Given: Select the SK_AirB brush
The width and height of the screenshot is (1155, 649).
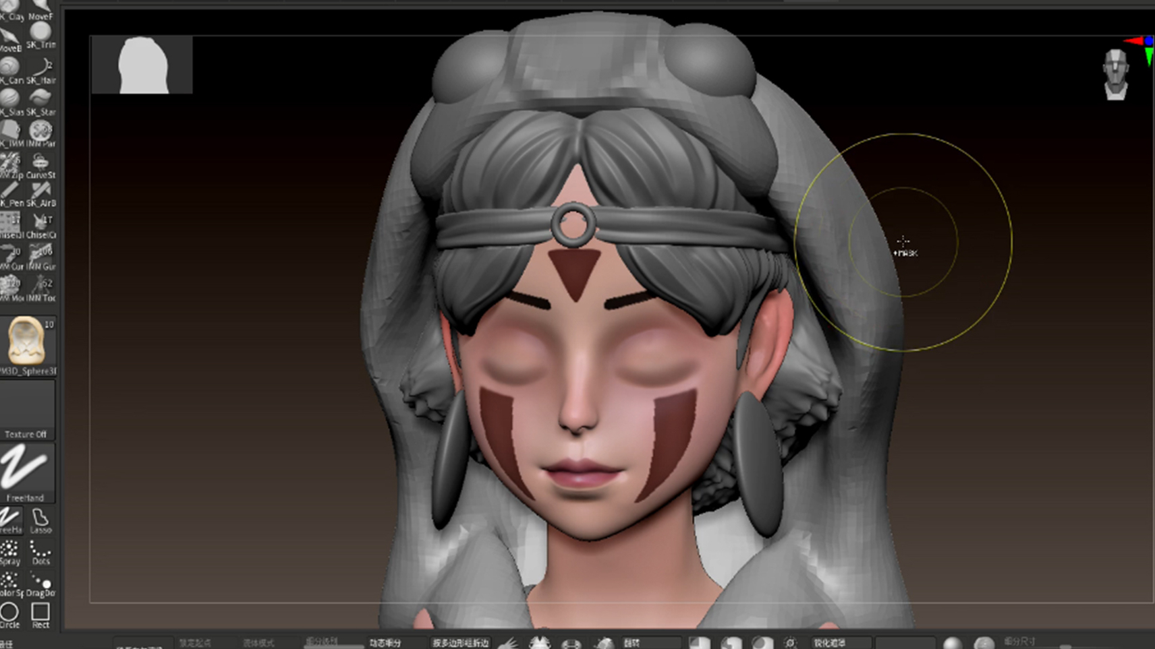Looking at the screenshot, I should tap(40, 195).
